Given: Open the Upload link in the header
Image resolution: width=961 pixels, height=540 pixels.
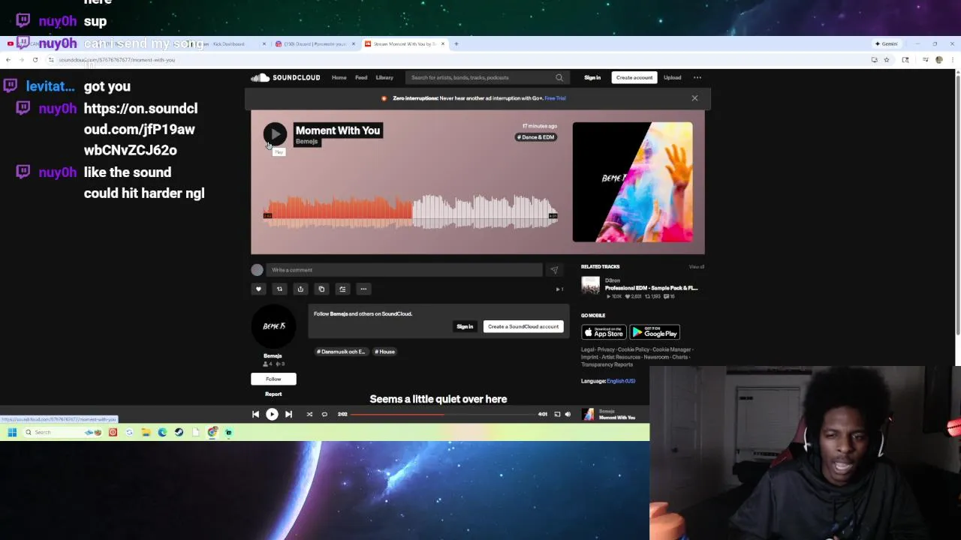Looking at the screenshot, I should (672, 77).
